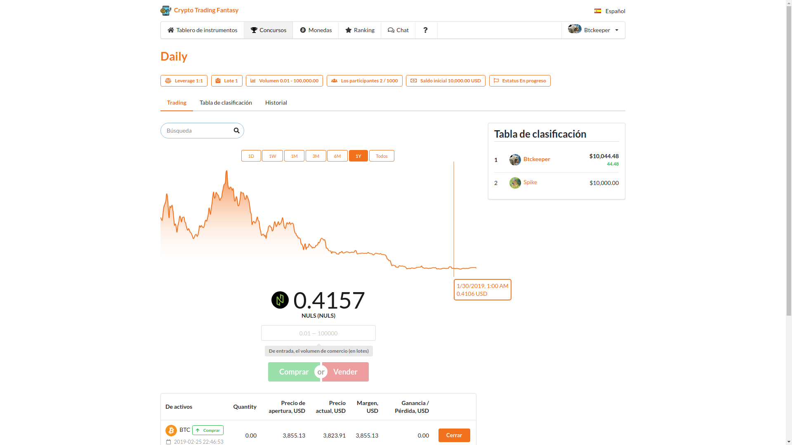Click the question mark help icon
Viewport: 792px width, 445px height.
pos(426,30)
